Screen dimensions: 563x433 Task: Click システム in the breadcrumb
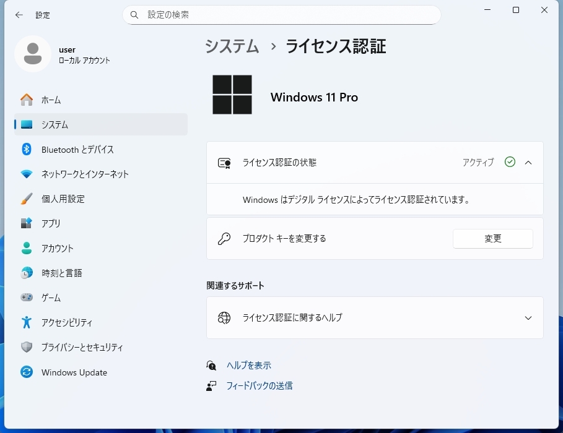tap(232, 46)
